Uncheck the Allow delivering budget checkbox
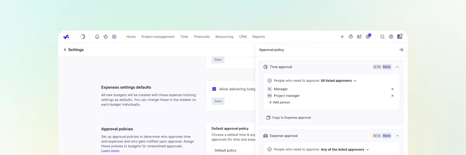This screenshot has height=155, width=466. (214, 89)
